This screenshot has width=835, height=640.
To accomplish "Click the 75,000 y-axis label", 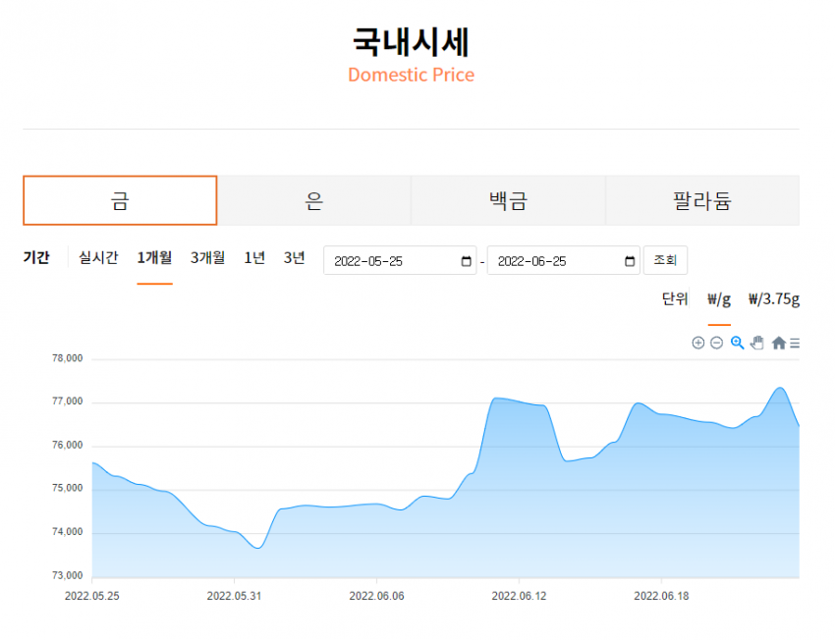I will click(x=68, y=489).
